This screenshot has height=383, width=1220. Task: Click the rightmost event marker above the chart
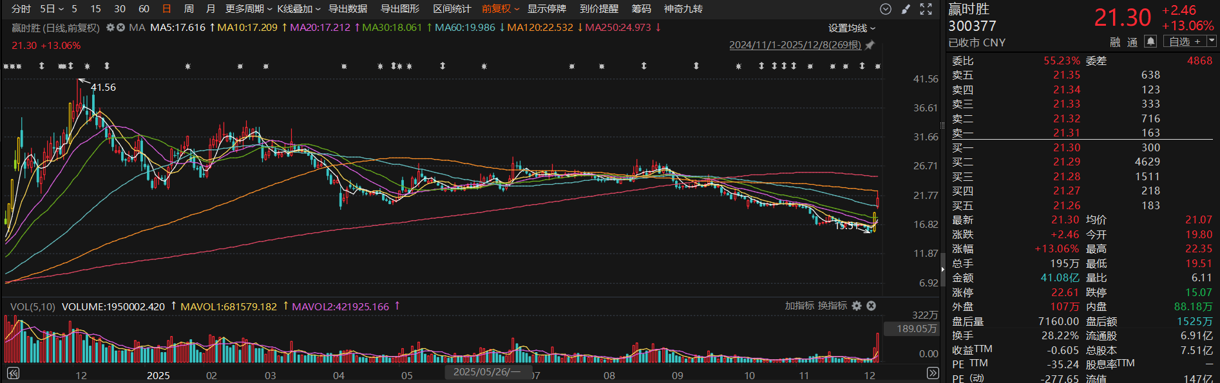pos(877,66)
